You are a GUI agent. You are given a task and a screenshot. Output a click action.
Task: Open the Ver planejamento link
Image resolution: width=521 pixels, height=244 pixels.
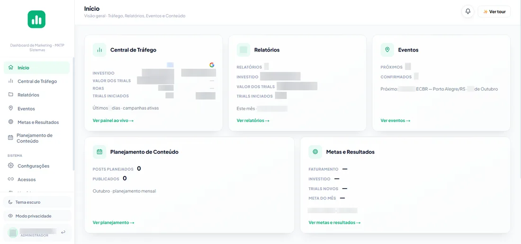click(x=113, y=222)
